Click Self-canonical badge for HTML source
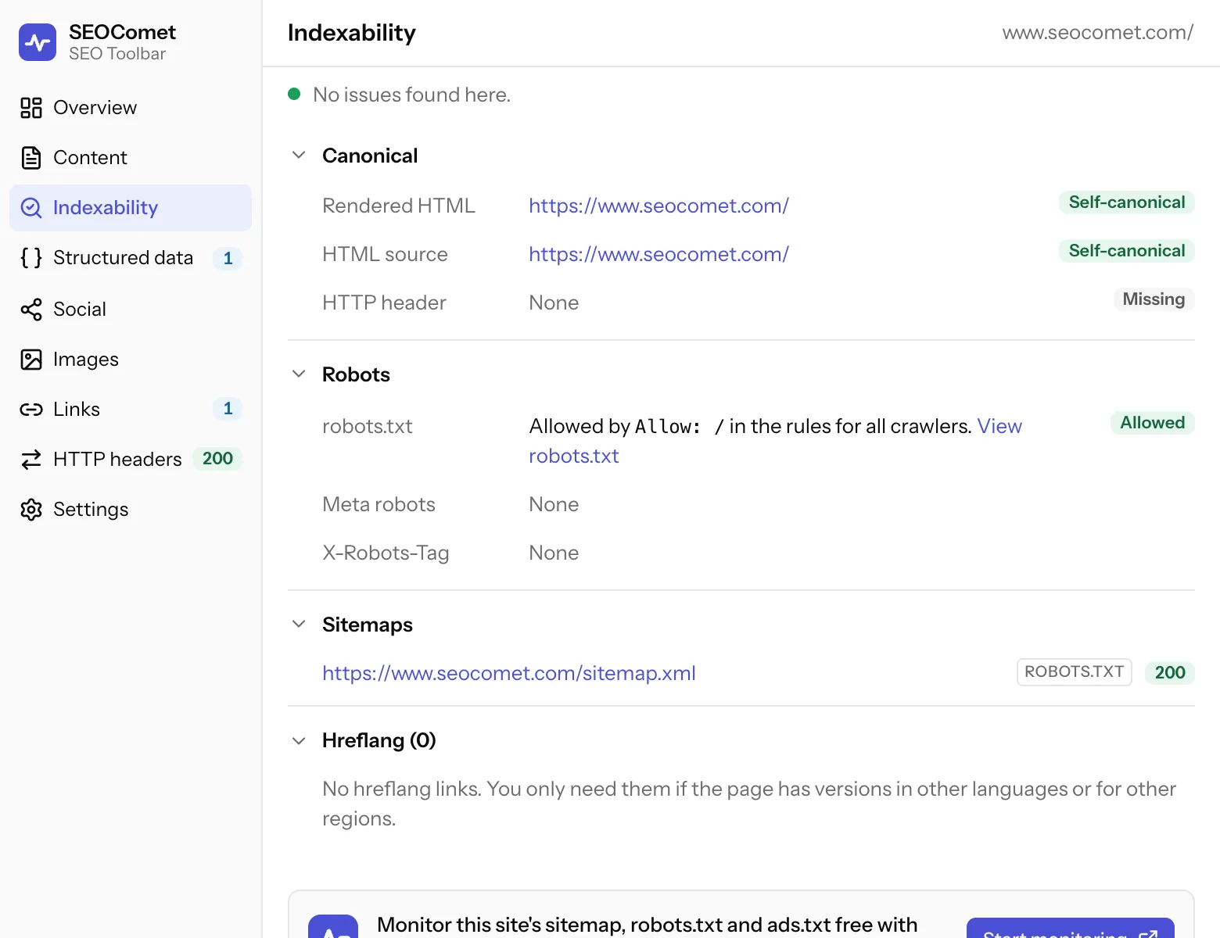This screenshot has width=1220, height=938. (1127, 251)
